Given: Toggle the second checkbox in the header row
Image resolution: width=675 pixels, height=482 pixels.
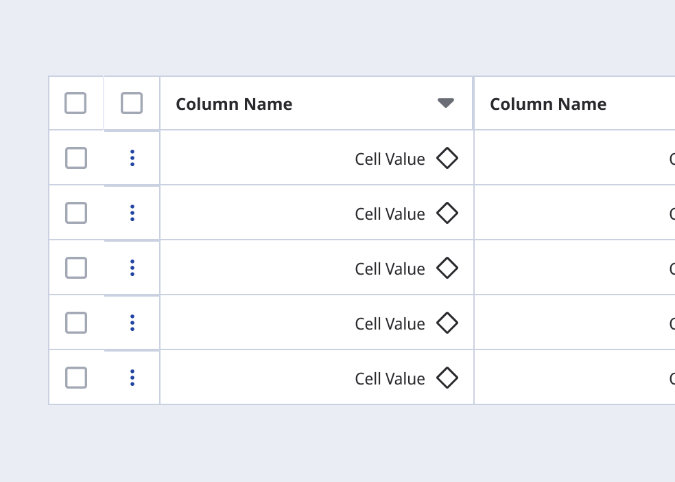Looking at the screenshot, I should [132, 103].
